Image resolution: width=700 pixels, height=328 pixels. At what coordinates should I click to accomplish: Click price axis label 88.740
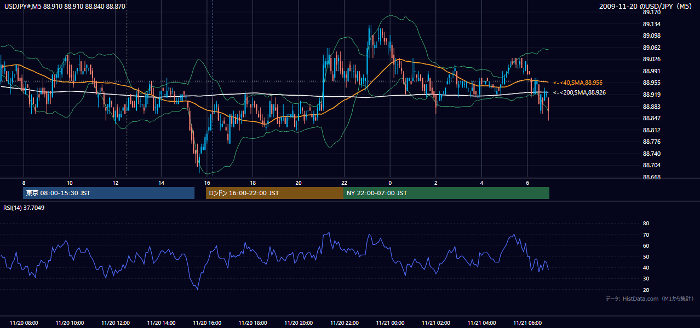click(x=651, y=154)
